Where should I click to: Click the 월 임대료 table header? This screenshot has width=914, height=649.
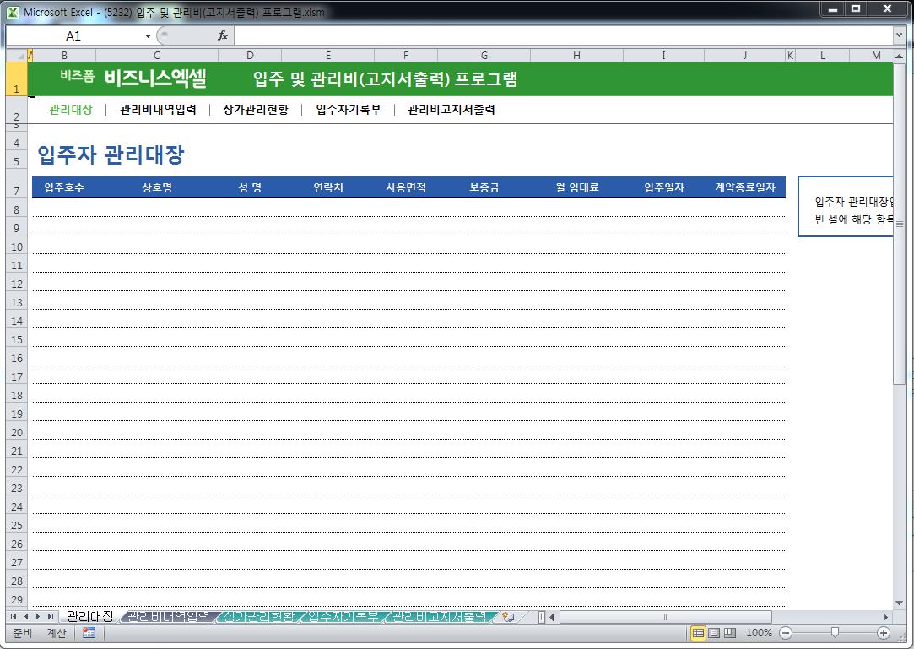[577, 187]
